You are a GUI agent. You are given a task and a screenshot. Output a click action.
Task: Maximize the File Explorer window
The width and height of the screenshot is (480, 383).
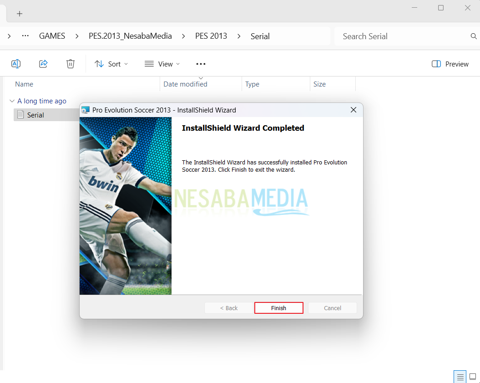[441, 8]
